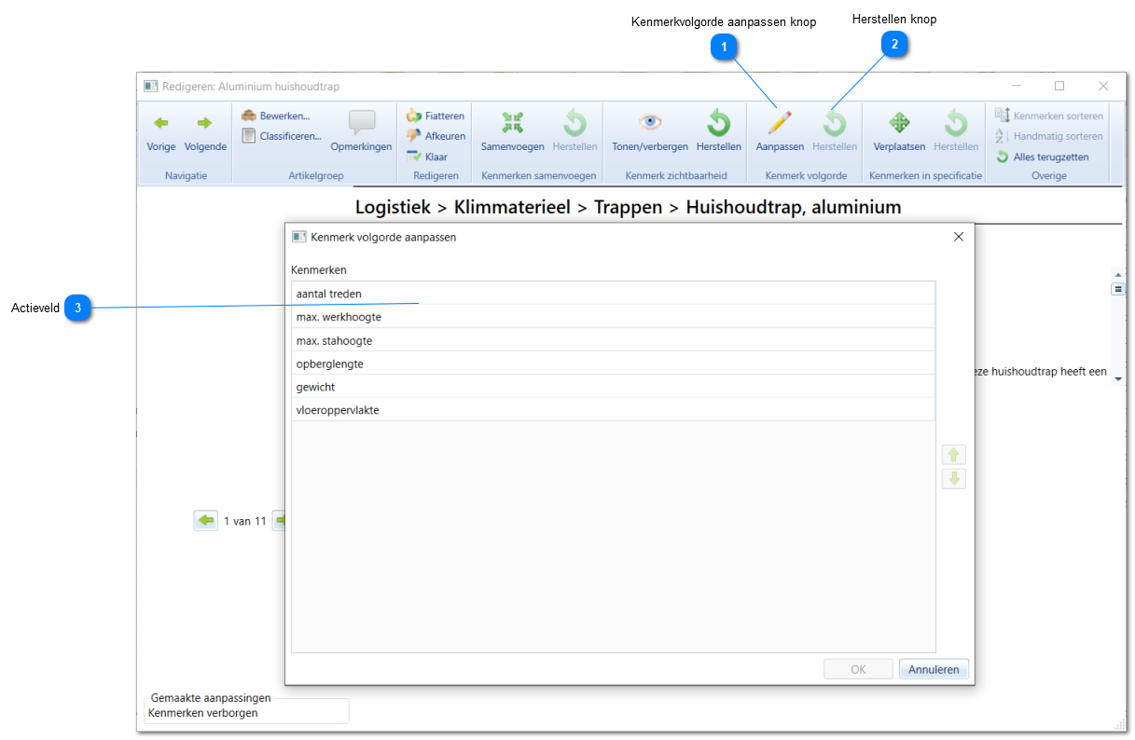Choose Kenmerken sorteren option
The width and height of the screenshot is (1135, 740).
click(x=1048, y=116)
